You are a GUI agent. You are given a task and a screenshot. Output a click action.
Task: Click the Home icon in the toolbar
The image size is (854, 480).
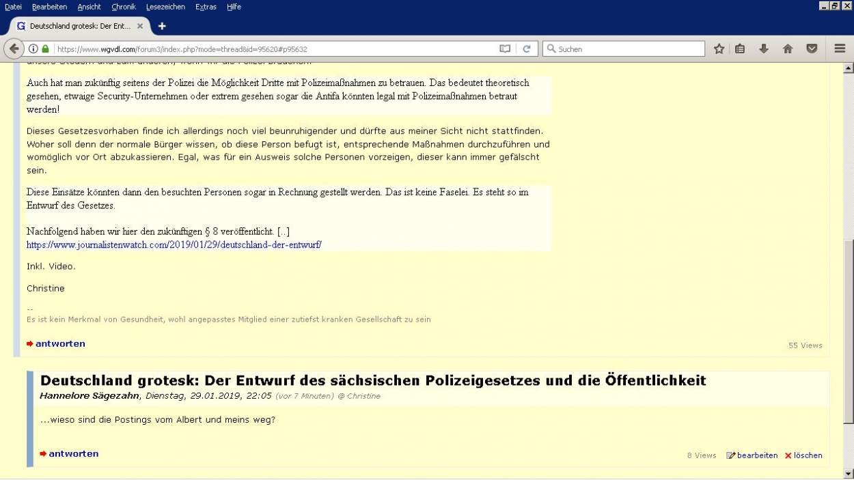pos(788,48)
